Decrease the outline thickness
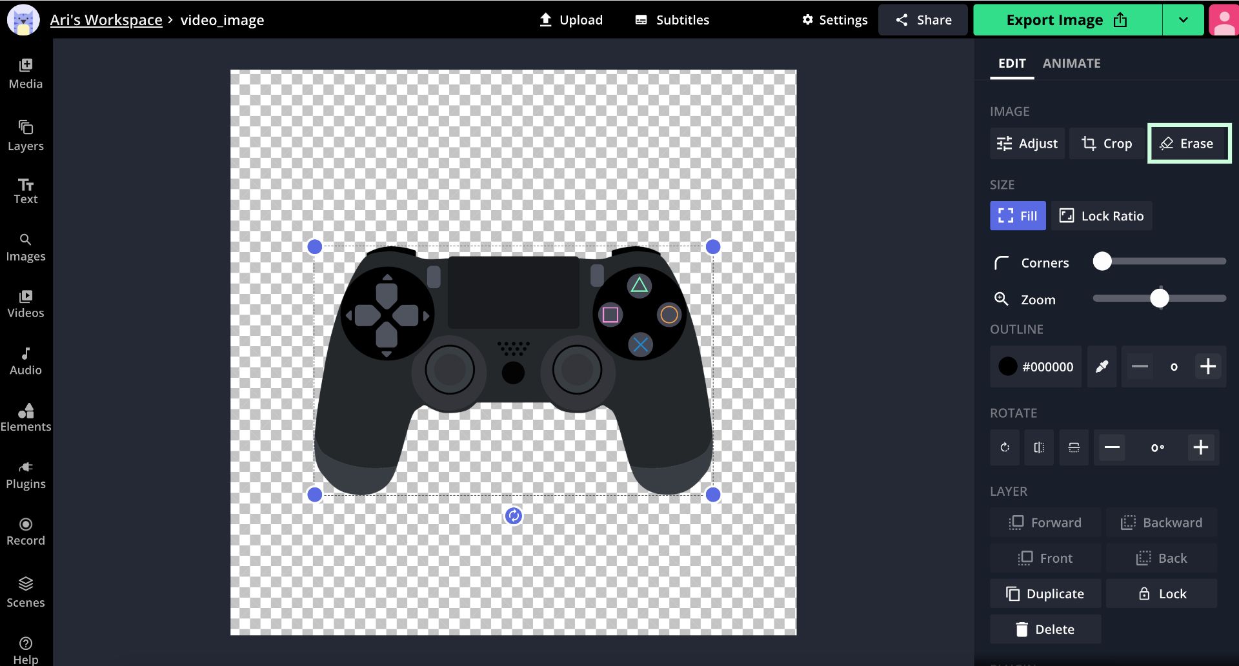This screenshot has width=1239, height=666. (1140, 367)
